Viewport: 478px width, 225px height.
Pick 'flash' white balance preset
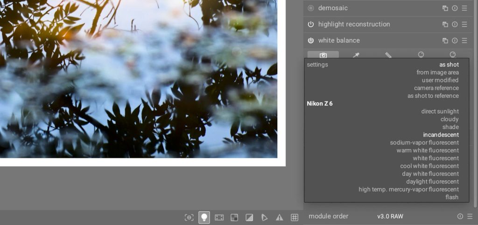pos(452,197)
